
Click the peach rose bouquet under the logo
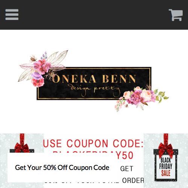pos(142,99)
